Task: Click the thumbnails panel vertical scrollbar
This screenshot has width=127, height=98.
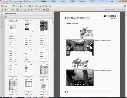Action: tap(53, 58)
